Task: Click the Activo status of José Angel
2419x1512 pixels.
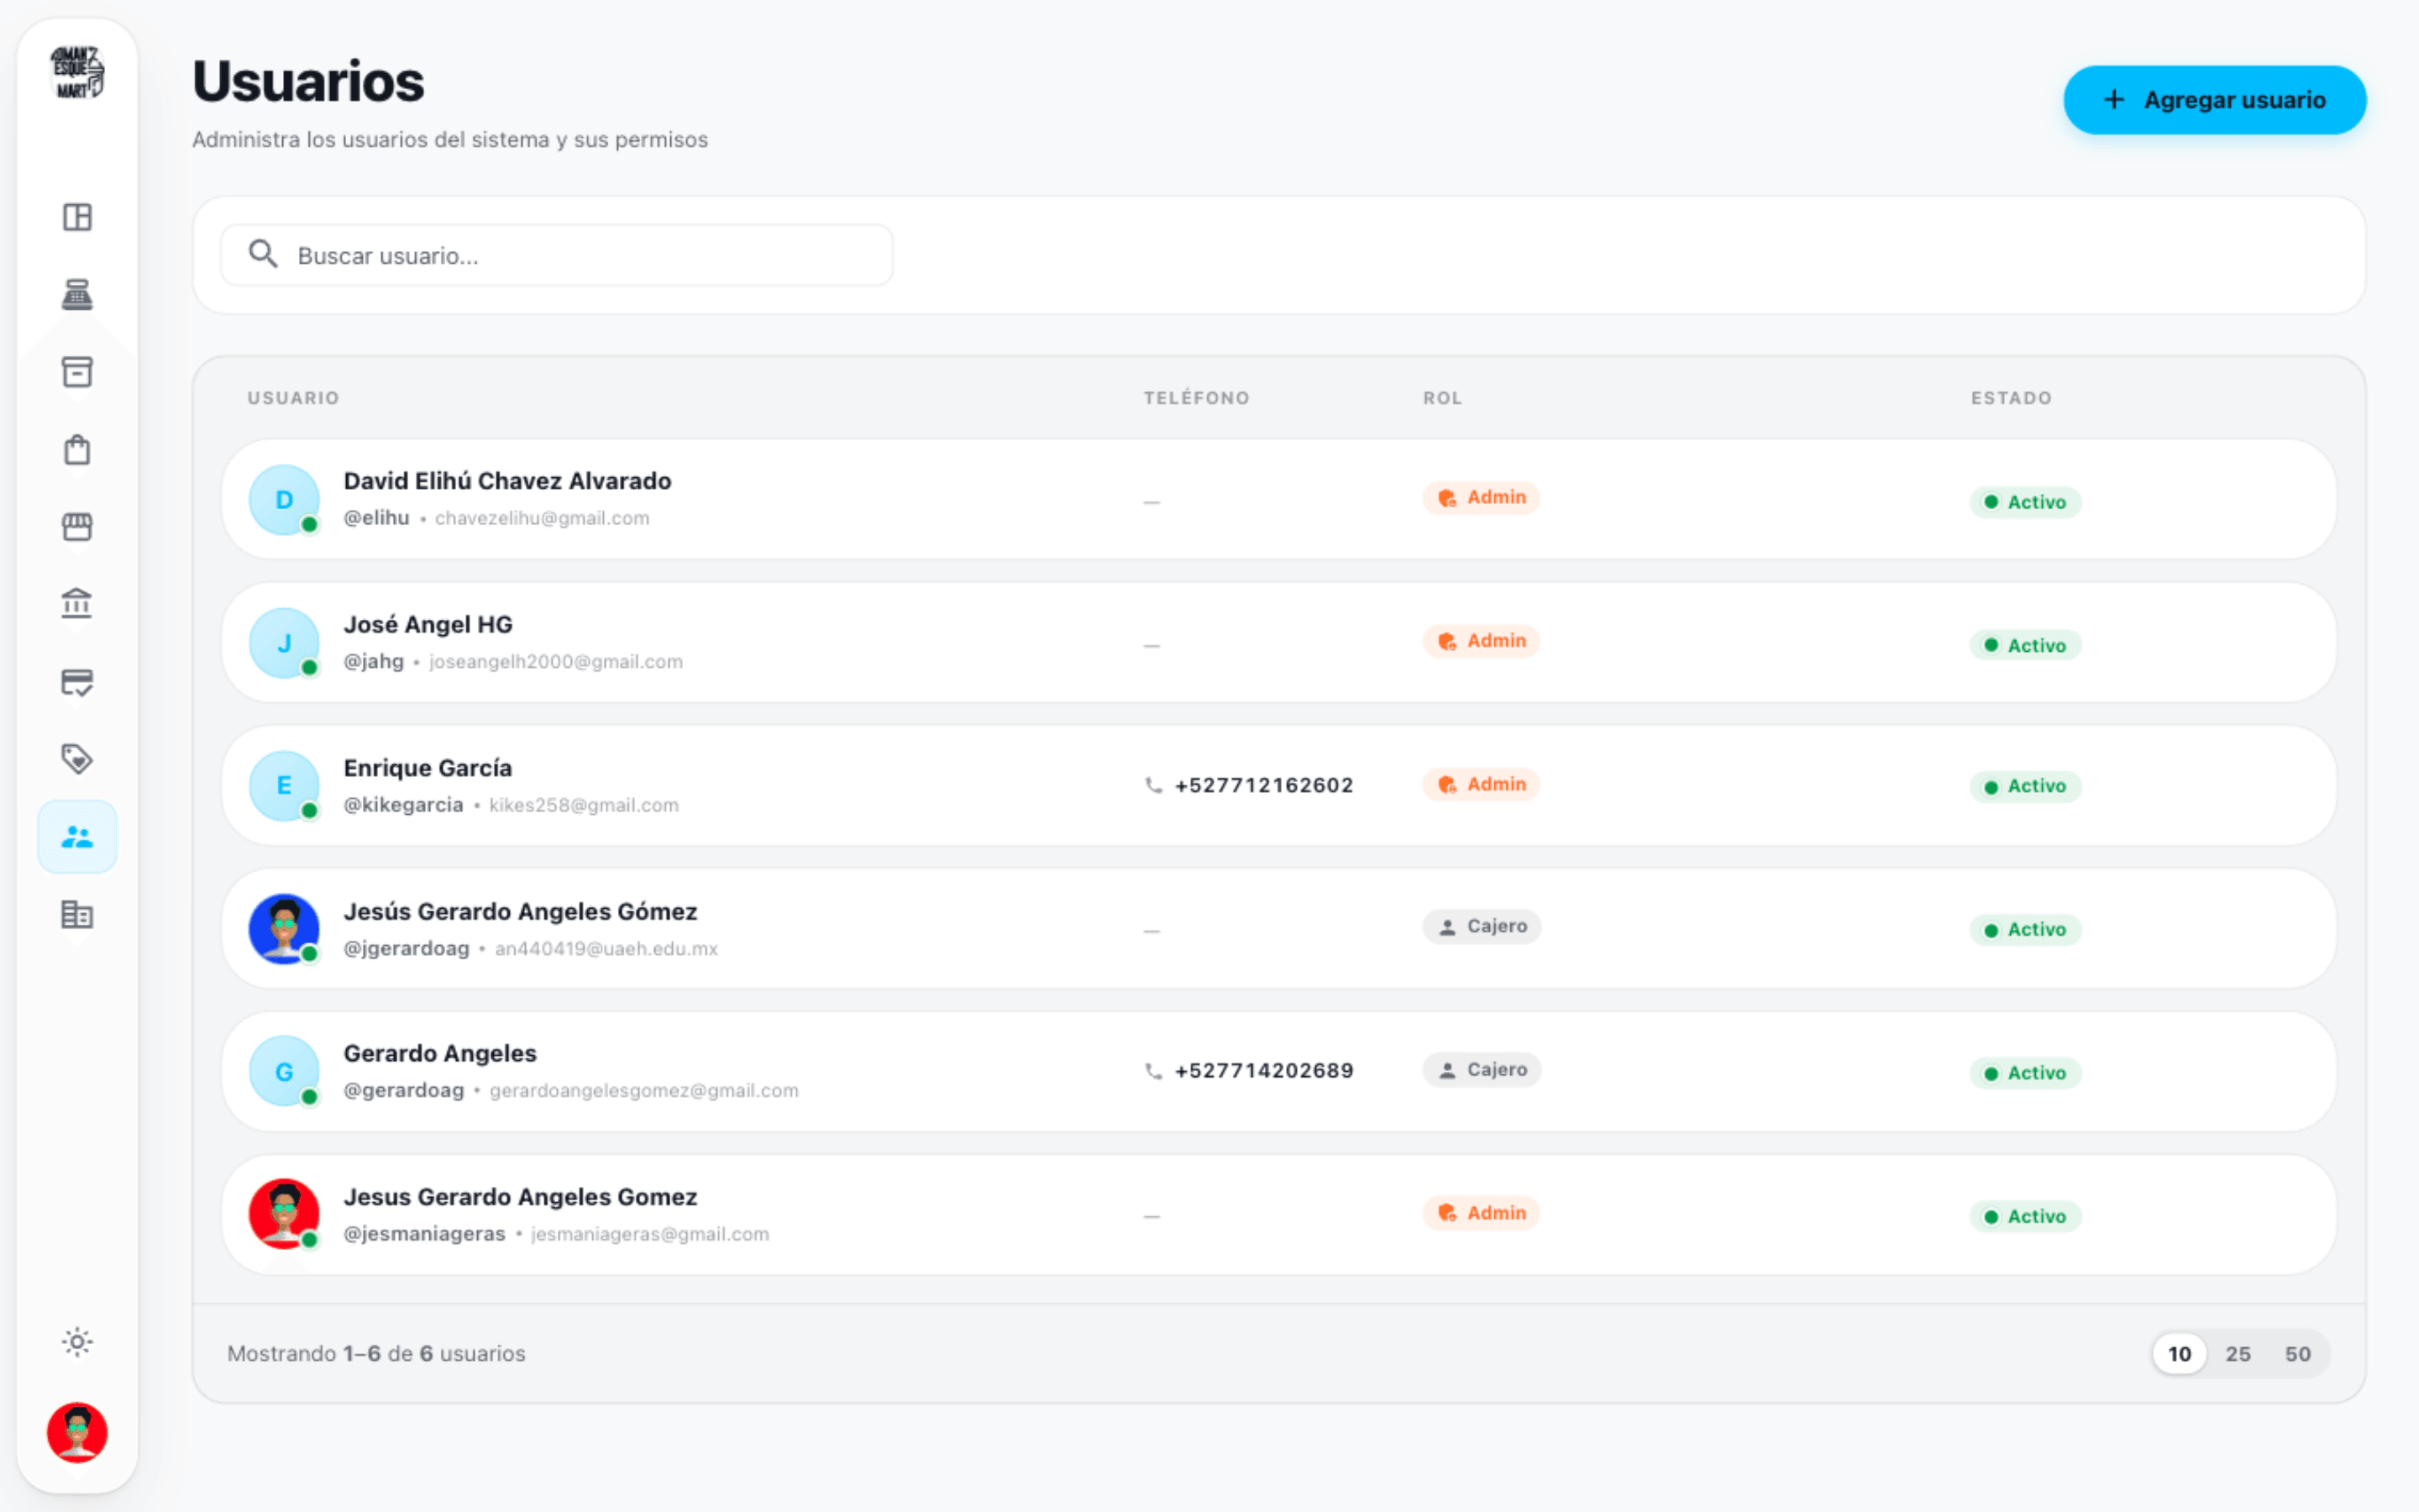Action: pos(2026,645)
